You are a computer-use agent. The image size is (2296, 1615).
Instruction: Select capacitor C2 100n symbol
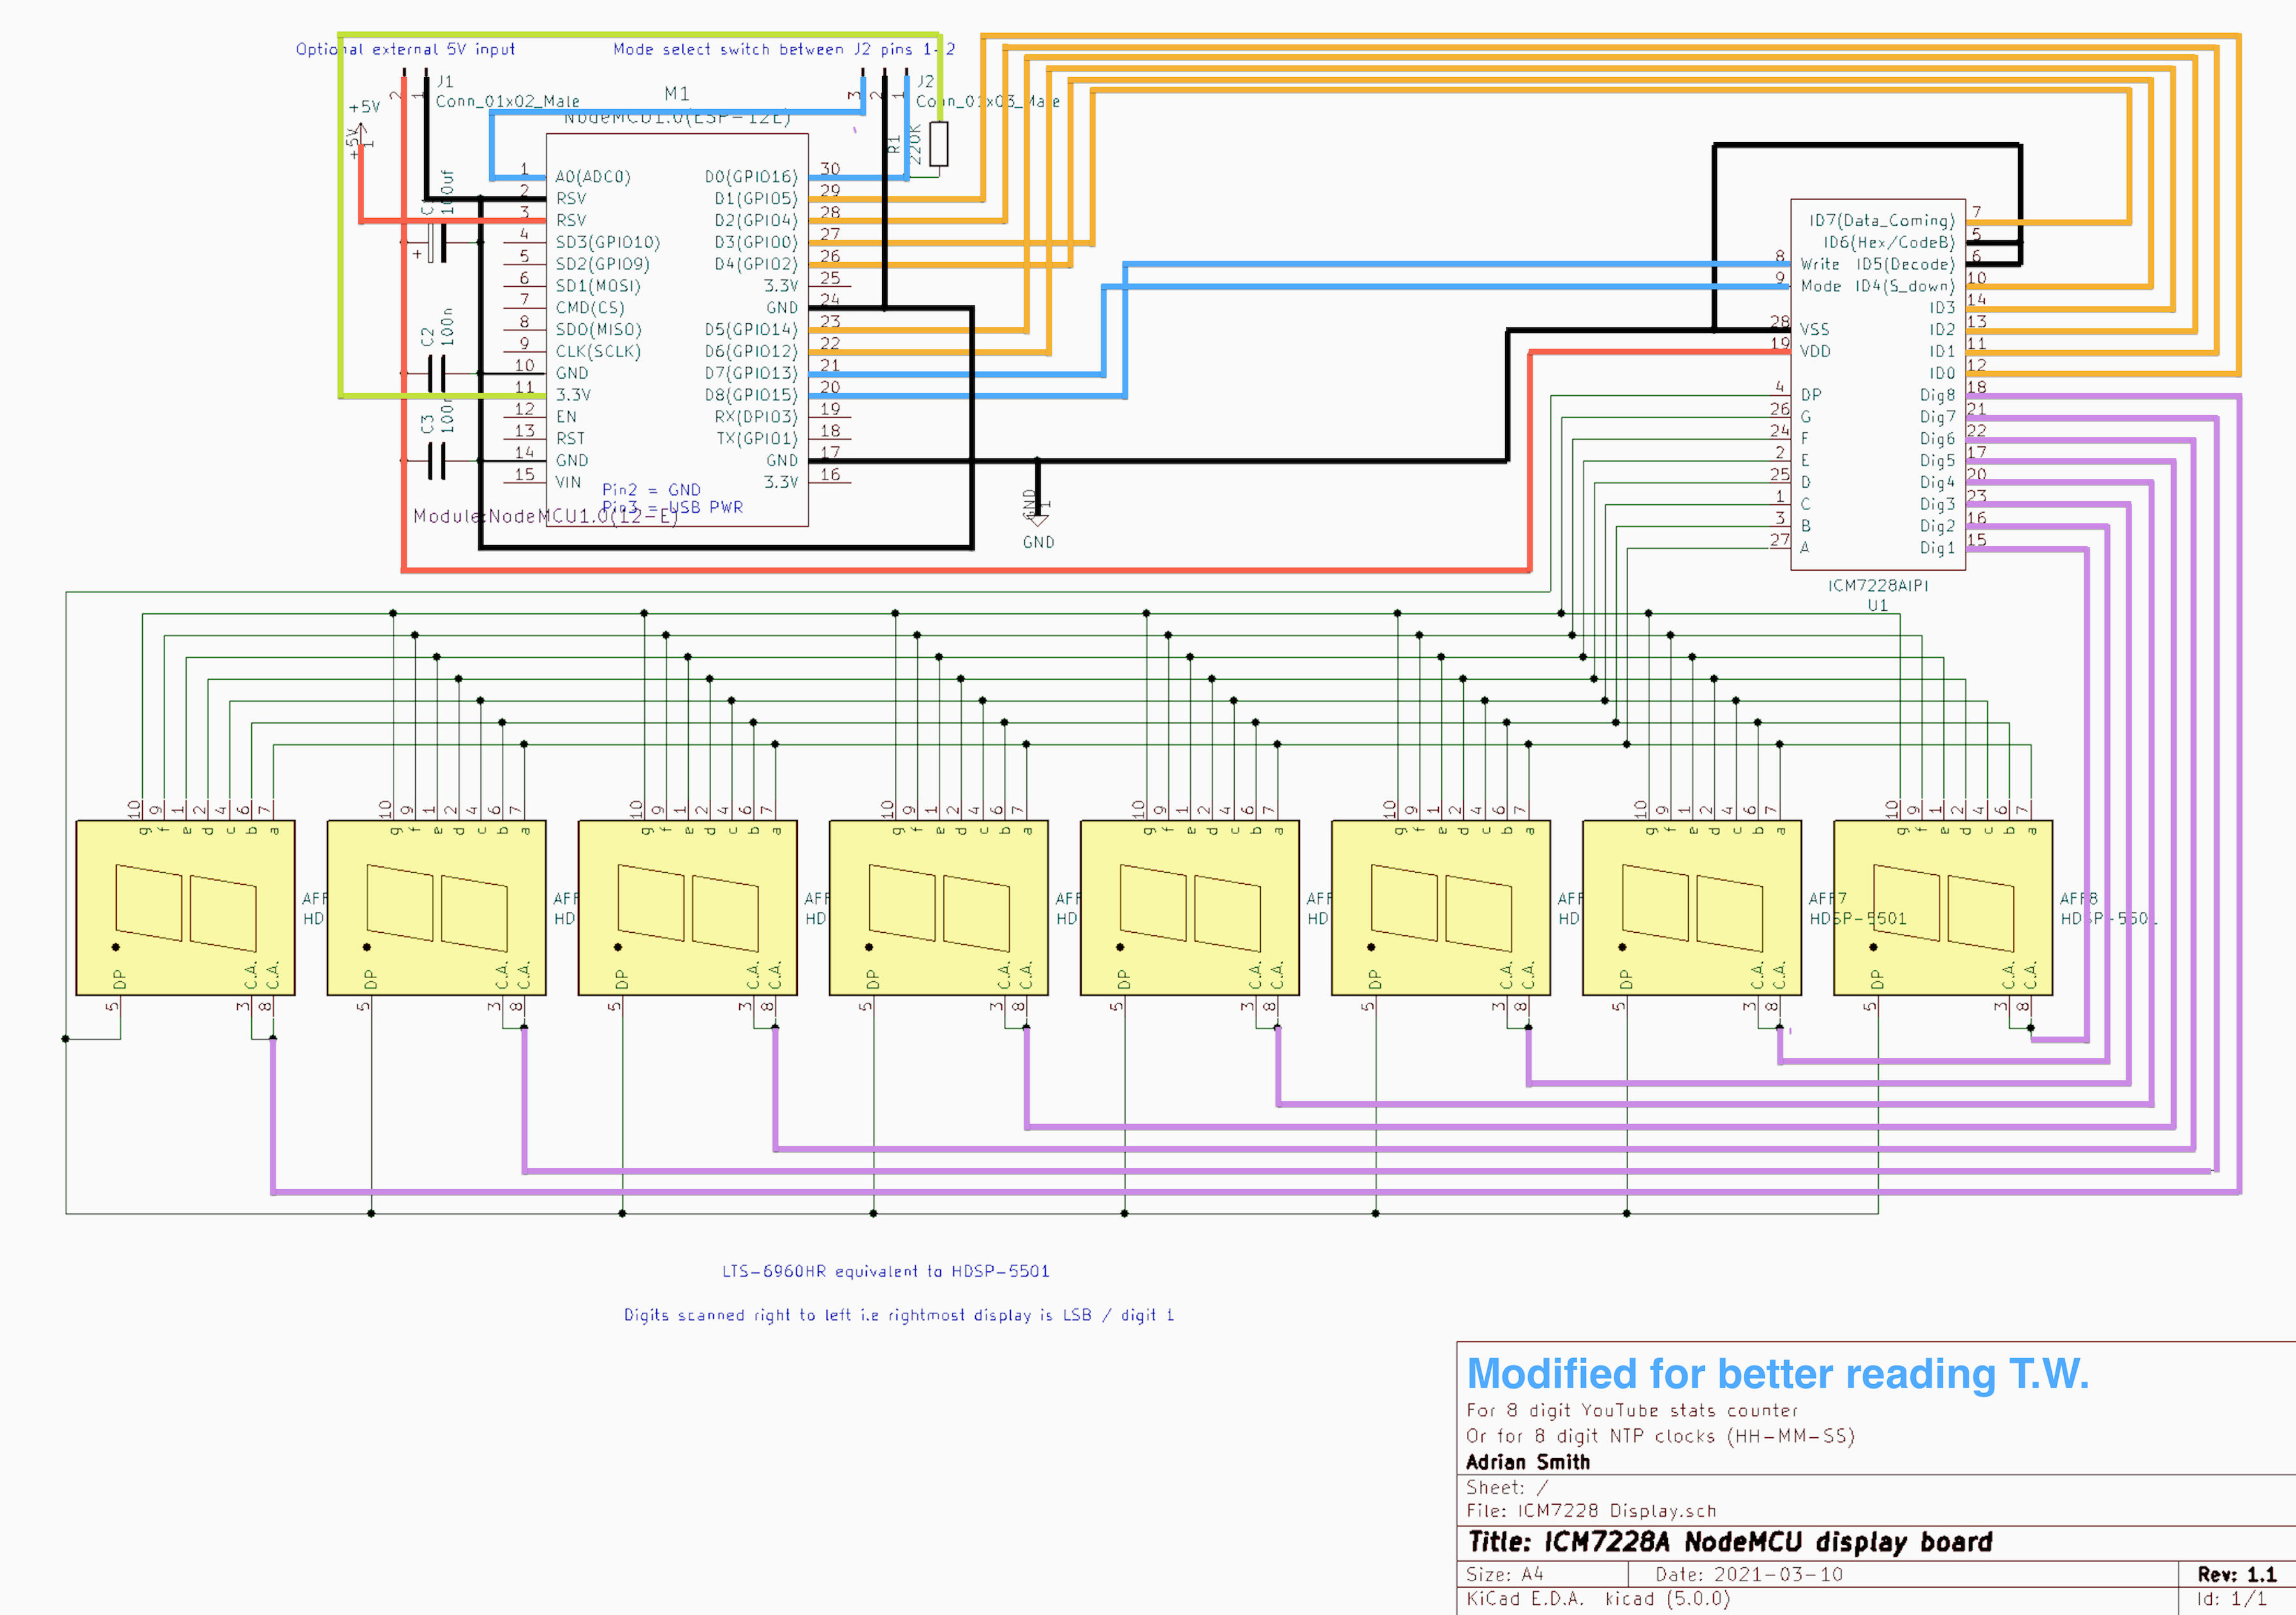[437, 373]
